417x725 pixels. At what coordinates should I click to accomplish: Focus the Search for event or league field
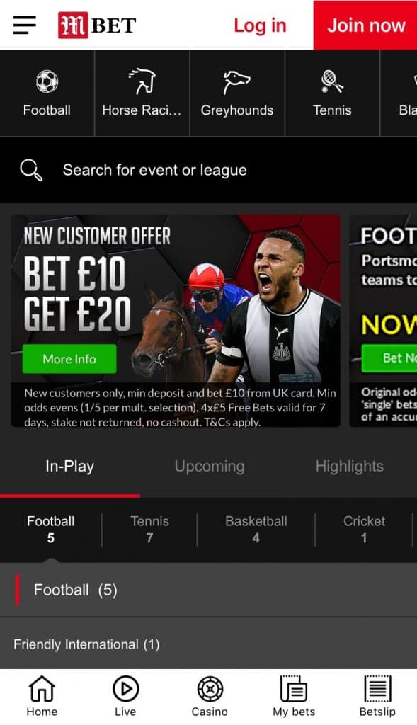208,170
